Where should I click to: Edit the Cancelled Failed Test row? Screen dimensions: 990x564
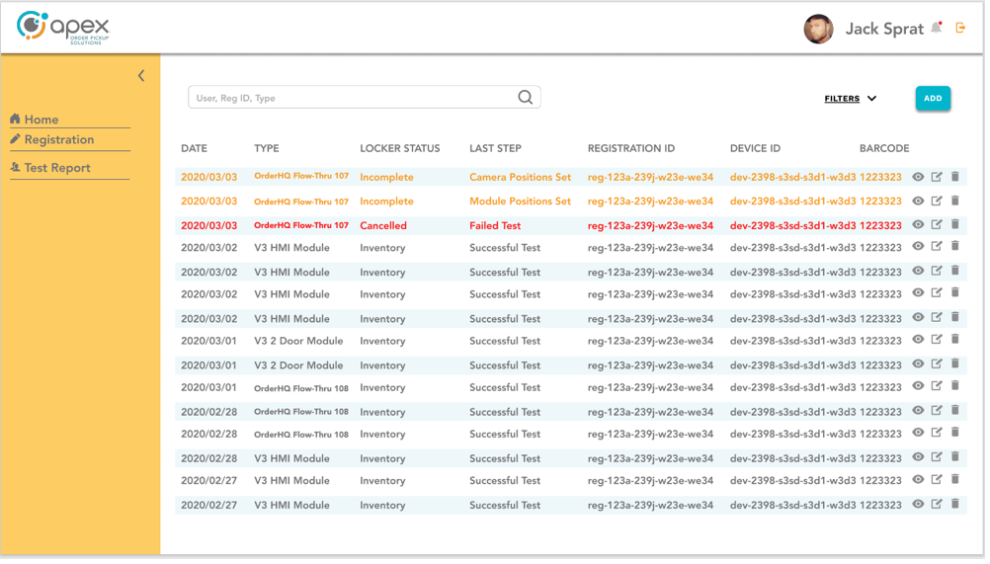pyautogui.click(x=937, y=224)
